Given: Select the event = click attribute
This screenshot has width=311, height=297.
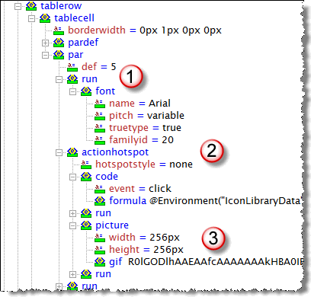Looking at the screenshot, I should (x=140, y=189).
